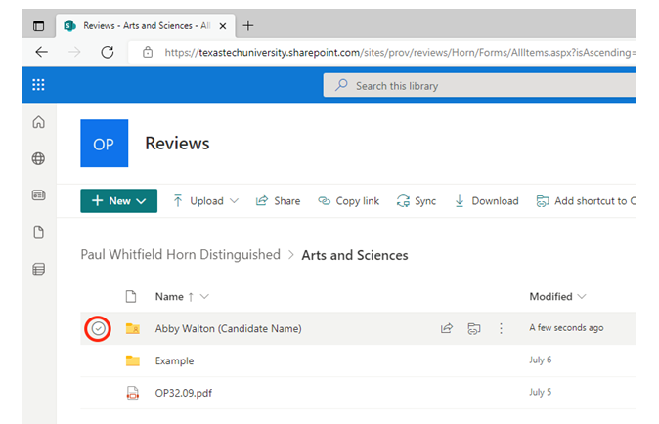Click the browser back arrow
This screenshot has height=424, width=659.
[x=42, y=52]
